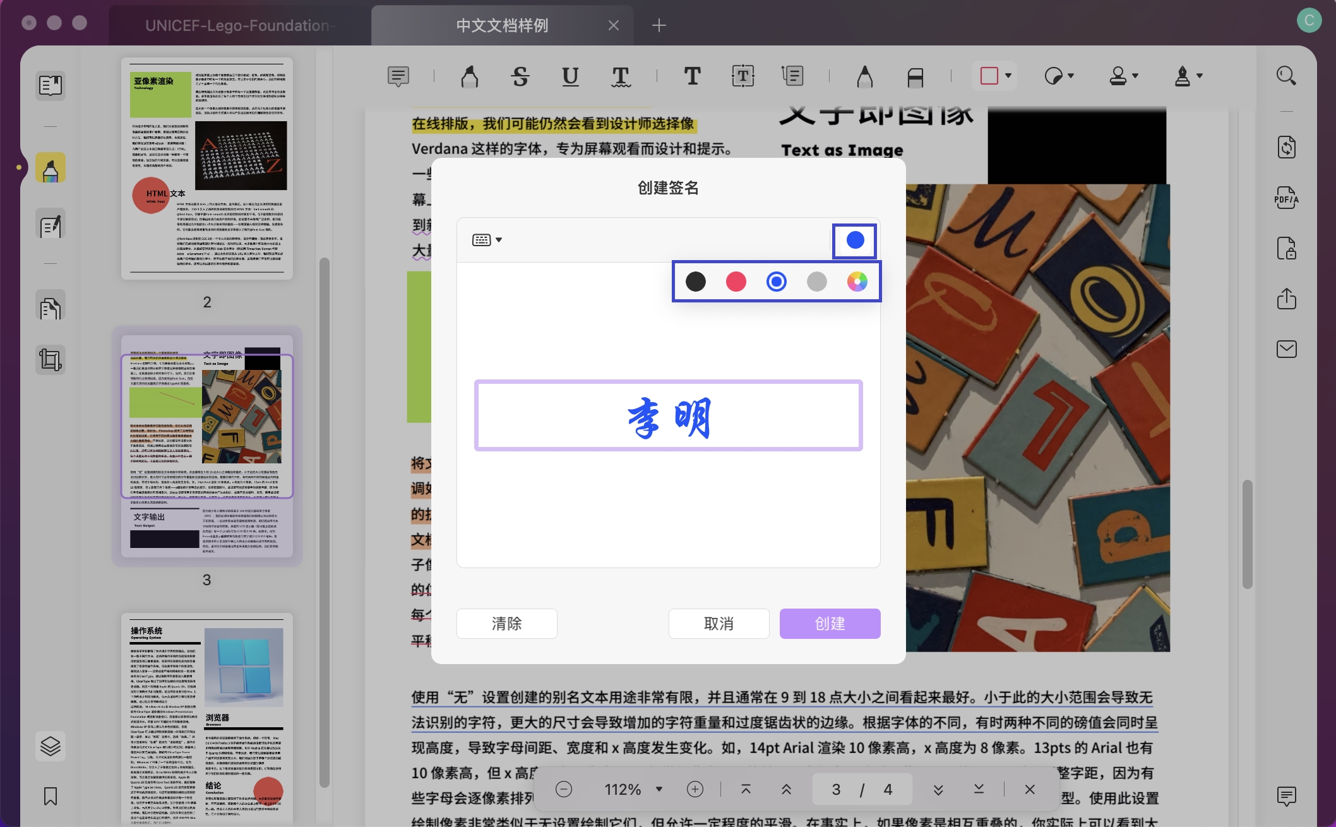Click the 创建 button
This screenshot has height=827, width=1336.
[830, 624]
